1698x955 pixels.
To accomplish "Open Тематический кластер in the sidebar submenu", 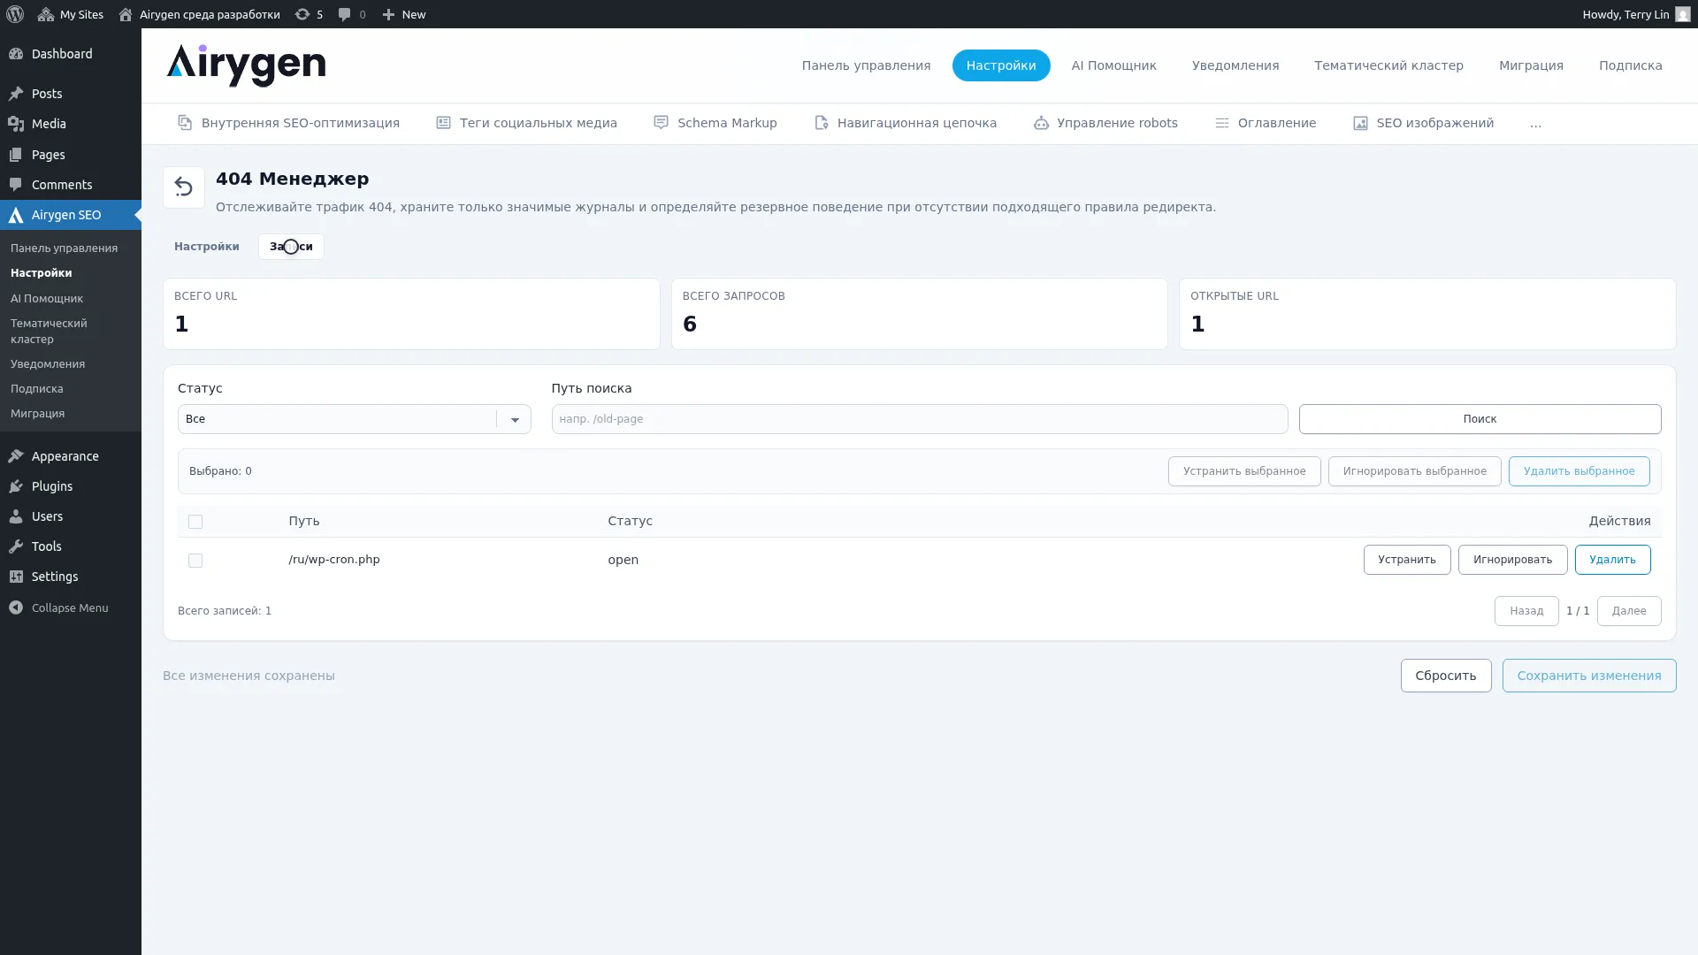I will pos(49,332).
